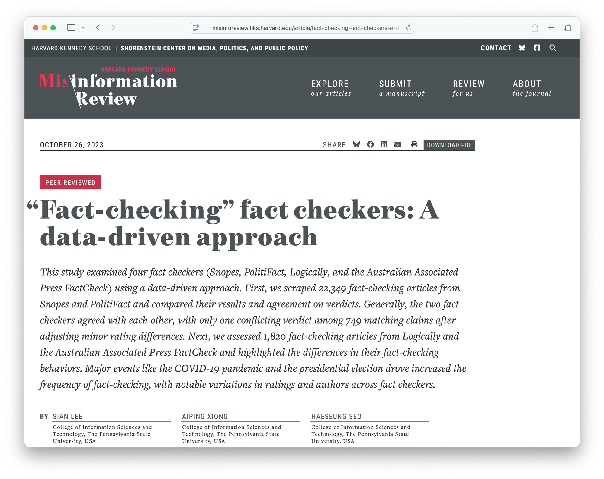Expand the sidebar tab group dropdown chevron
The height and width of the screenshot is (479, 604).
[x=83, y=28]
